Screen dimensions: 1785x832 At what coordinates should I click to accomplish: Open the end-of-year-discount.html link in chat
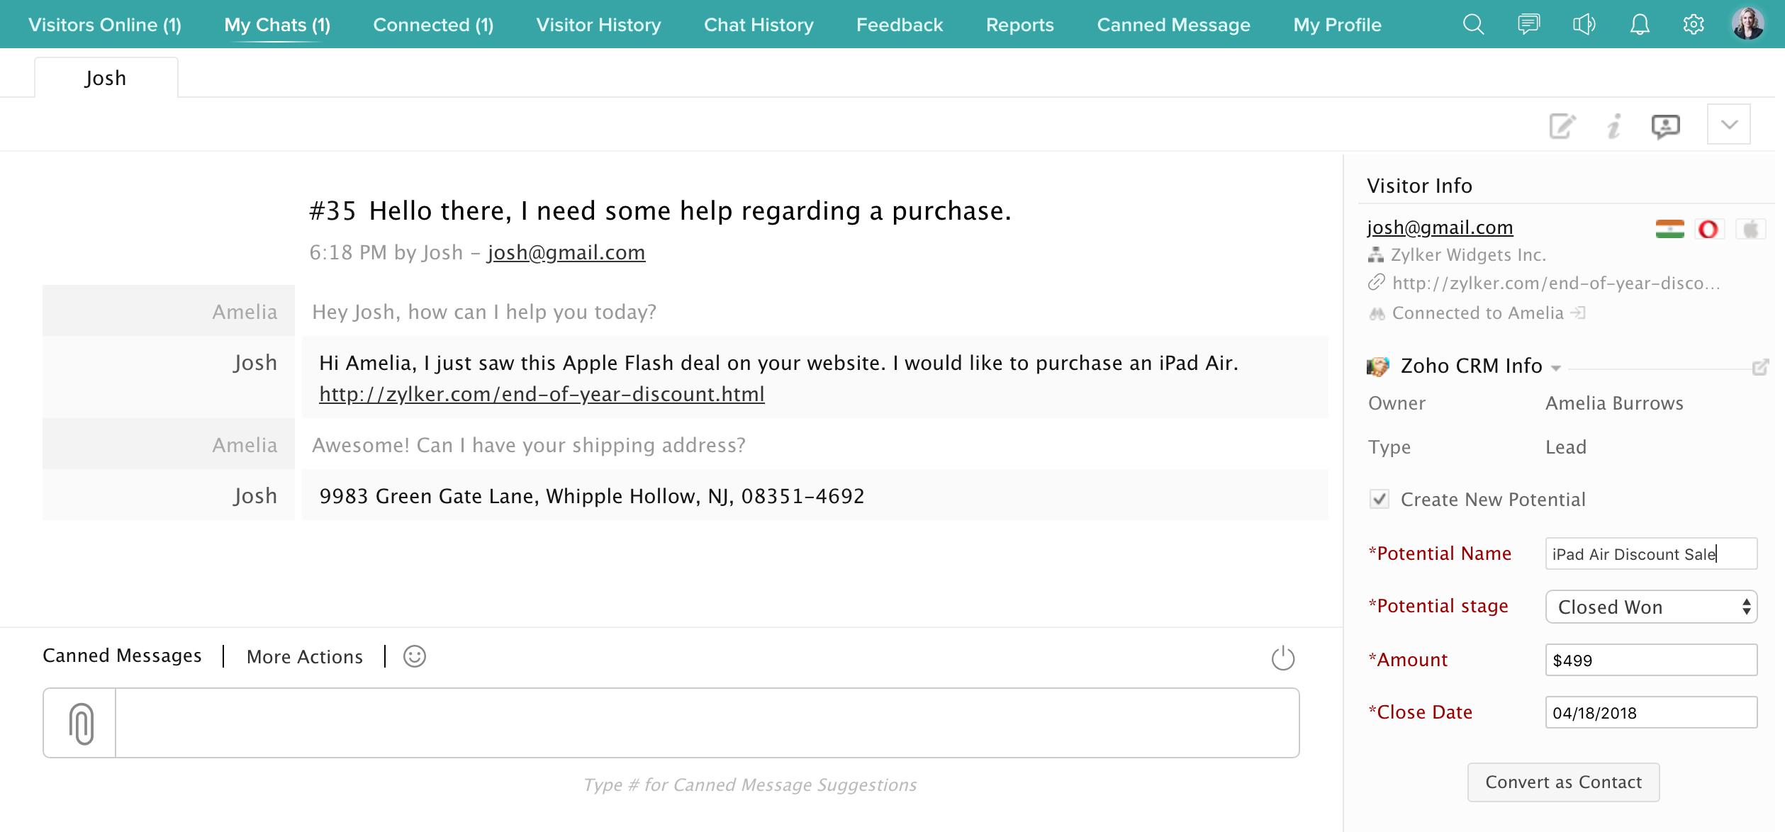(542, 394)
